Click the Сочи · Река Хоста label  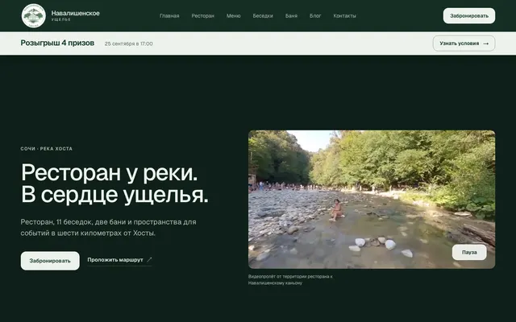click(x=47, y=148)
